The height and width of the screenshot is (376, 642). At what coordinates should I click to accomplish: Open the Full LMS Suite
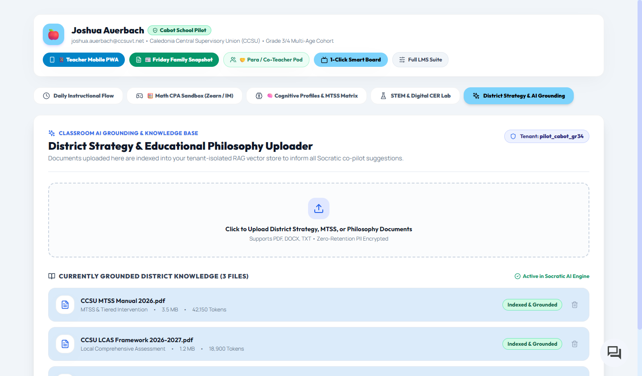click(x=420, y=60)
